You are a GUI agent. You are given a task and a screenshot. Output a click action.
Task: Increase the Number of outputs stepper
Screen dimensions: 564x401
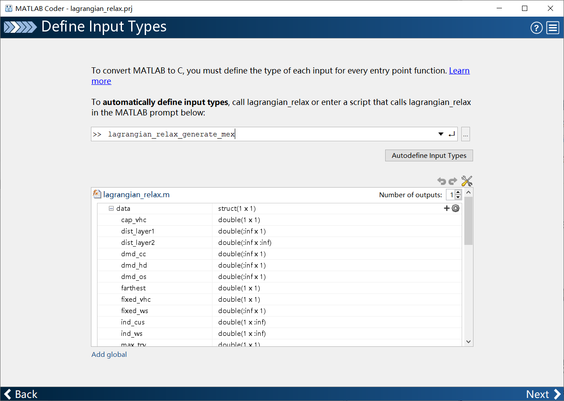[458, 192]
